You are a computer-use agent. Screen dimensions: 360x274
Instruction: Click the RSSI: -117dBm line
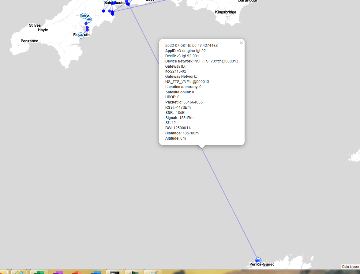click(x=178, y=107)
